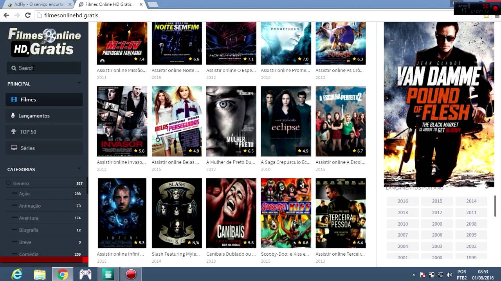Open the Canibais movie poster
The width and height of the screenshot is (501, 281).
tap(231, 213)
